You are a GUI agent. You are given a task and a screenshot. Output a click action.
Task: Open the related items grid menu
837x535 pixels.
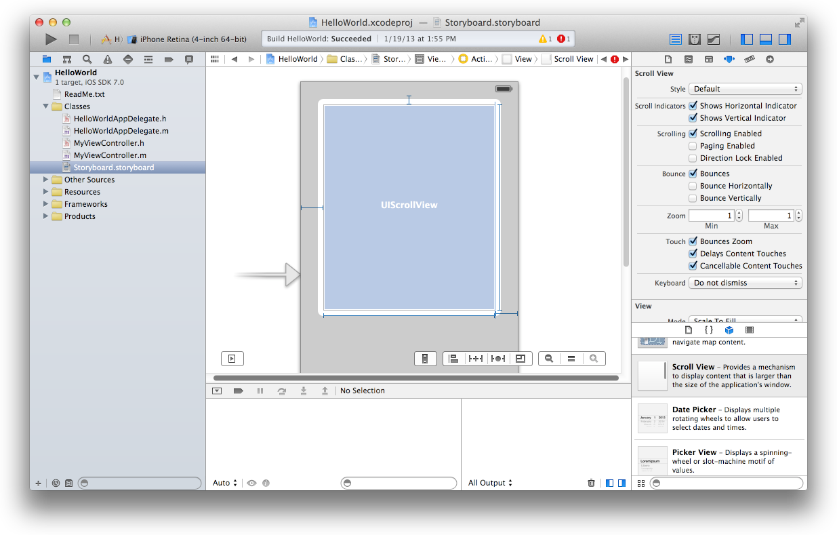pyautogui.click(x=215, y=59)
